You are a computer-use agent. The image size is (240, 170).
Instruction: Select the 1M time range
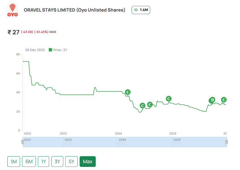[x=14, y=162]
